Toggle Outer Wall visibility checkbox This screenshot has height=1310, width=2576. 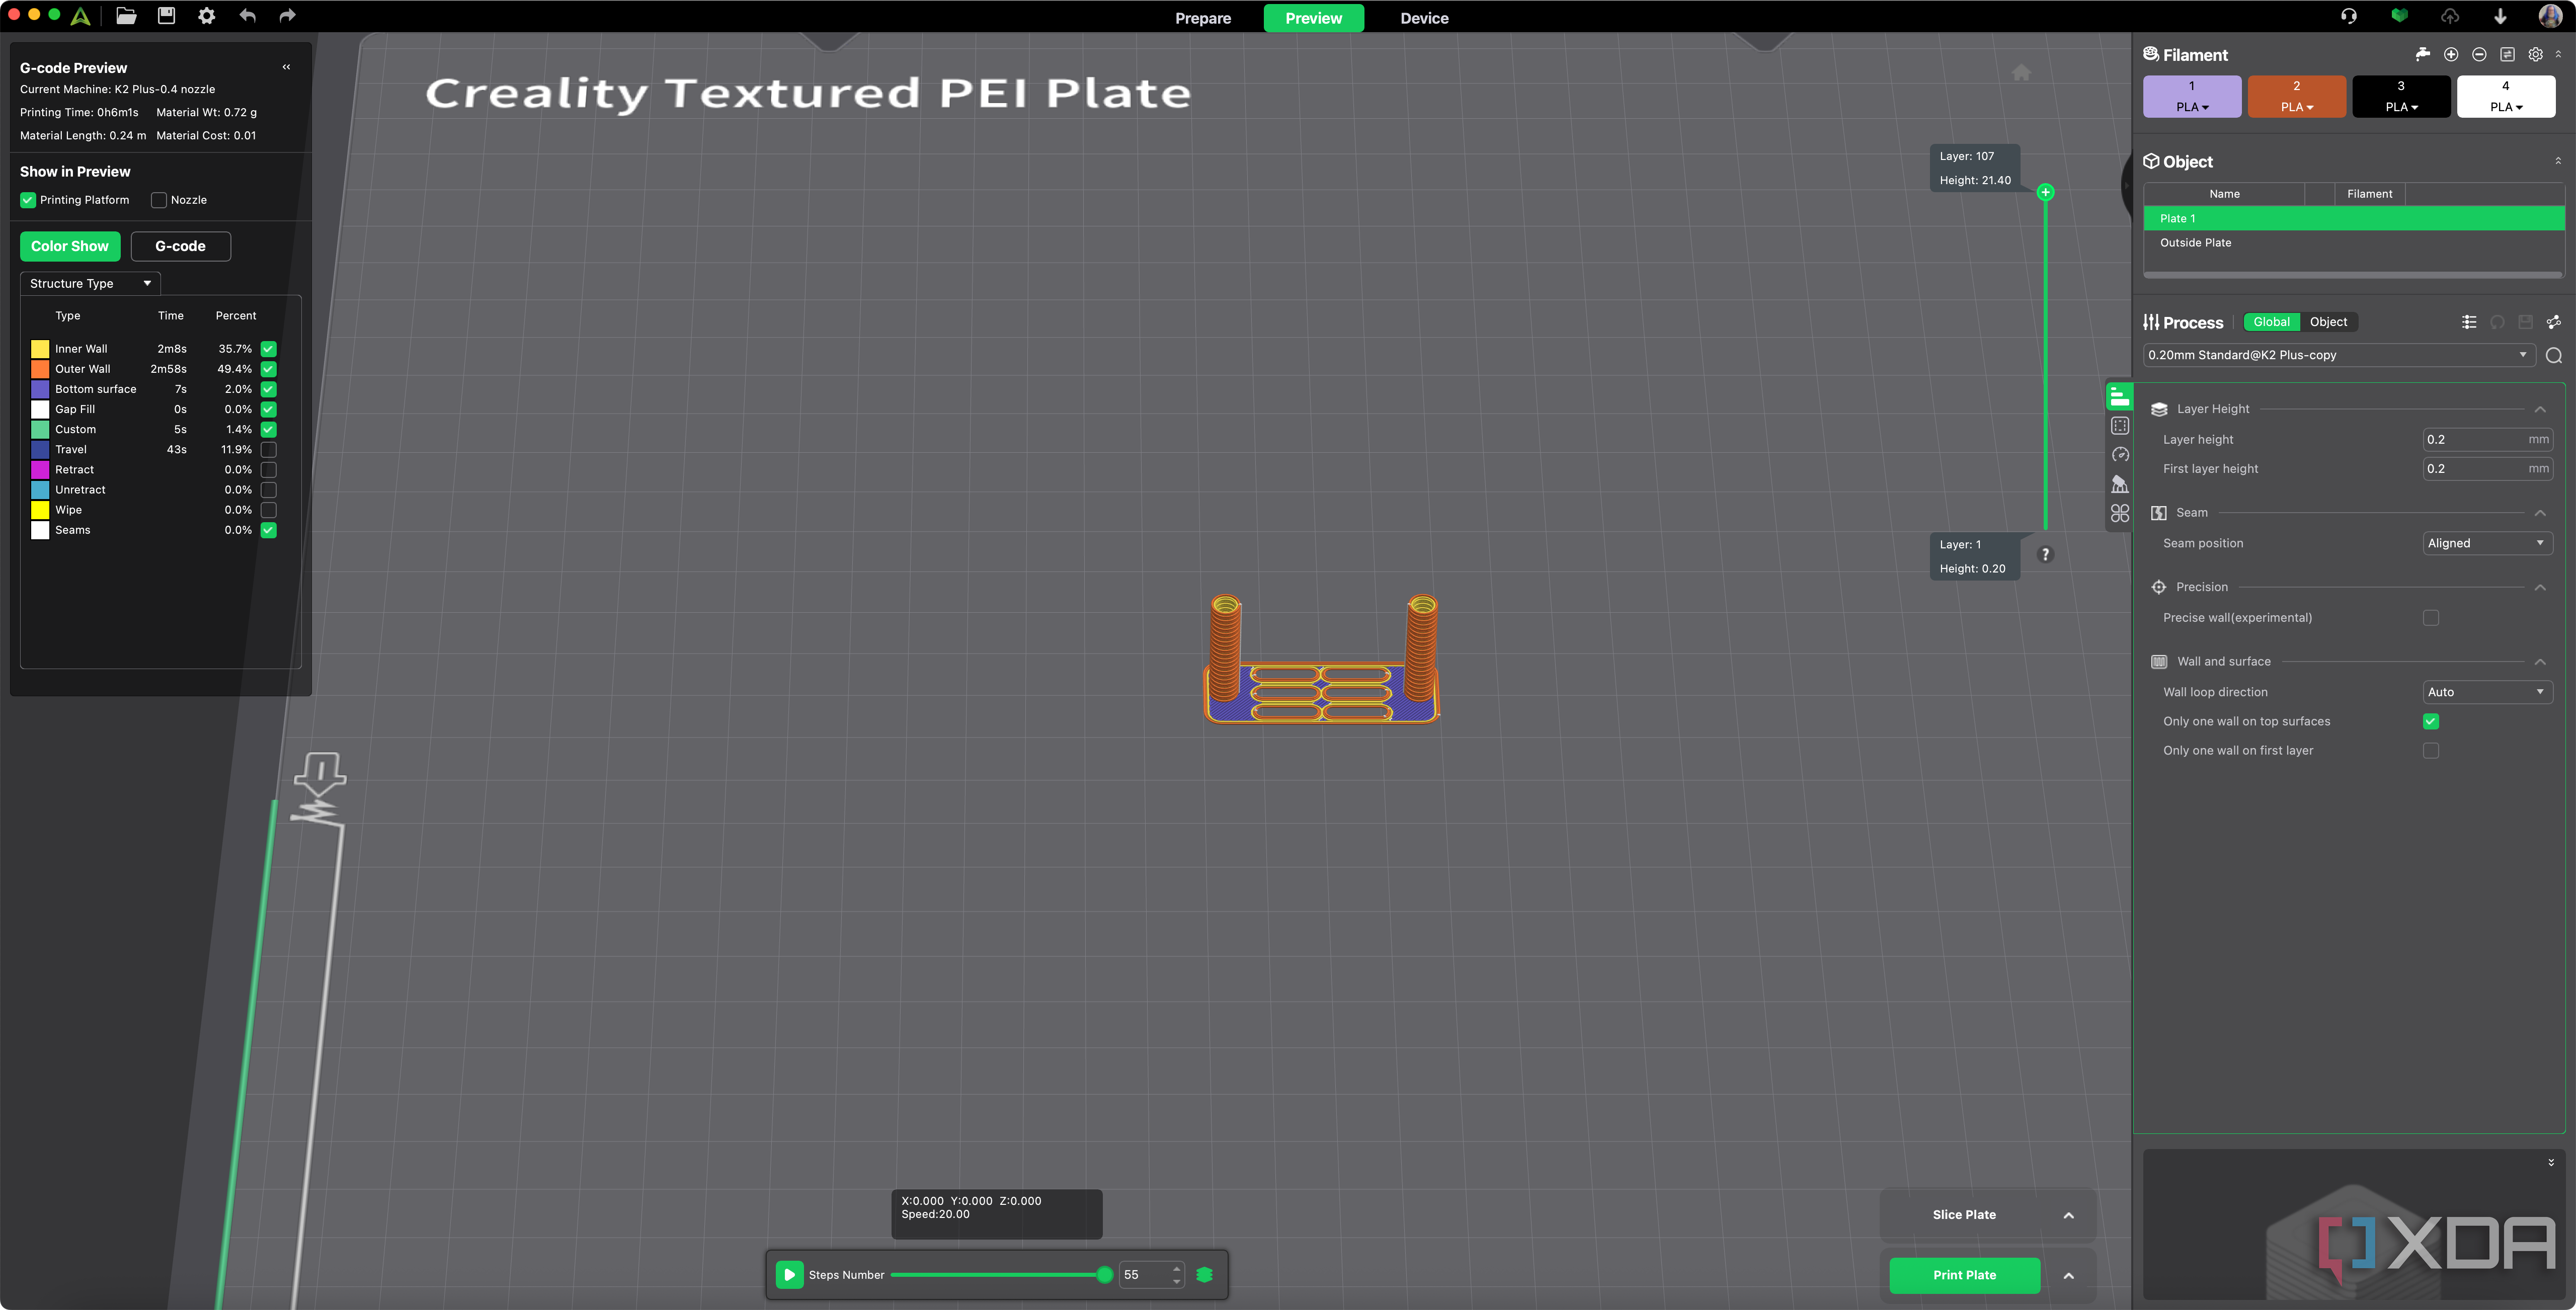[268, 369]
